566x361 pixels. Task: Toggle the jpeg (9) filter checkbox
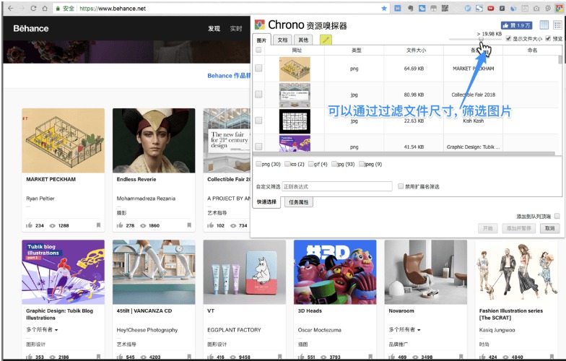tap(361, 164)
